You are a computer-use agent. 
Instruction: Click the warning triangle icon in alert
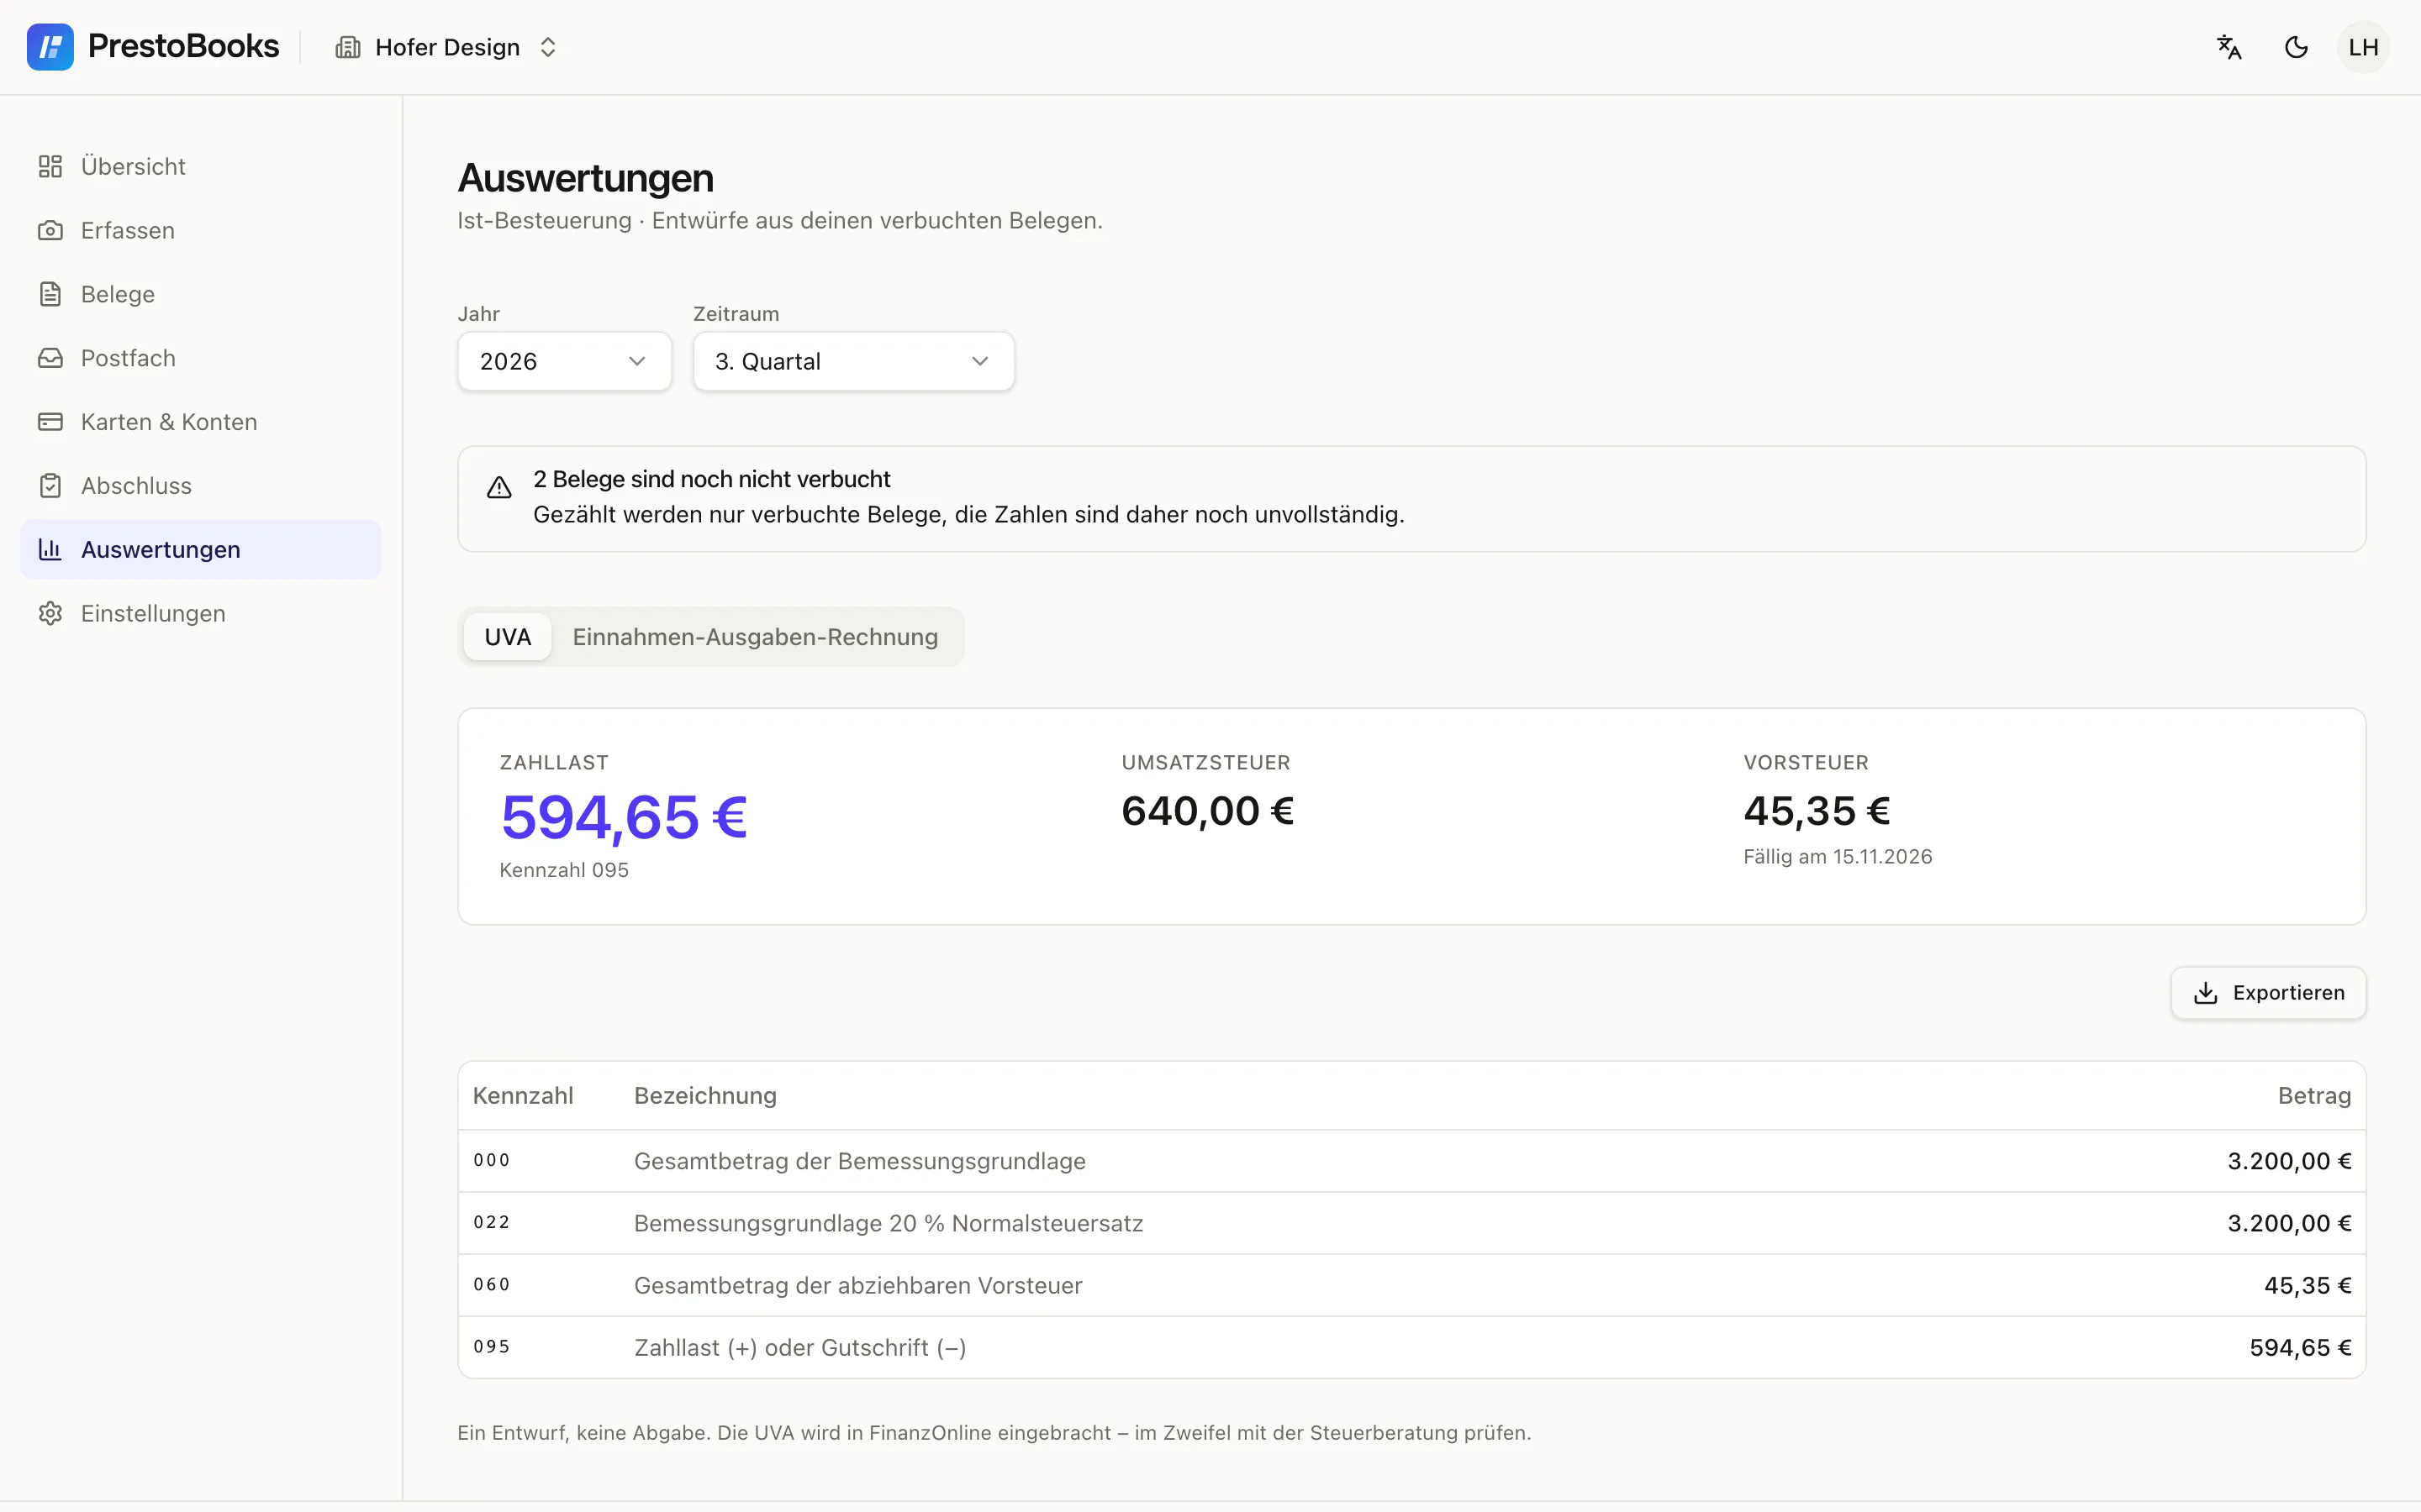[499, 487]
